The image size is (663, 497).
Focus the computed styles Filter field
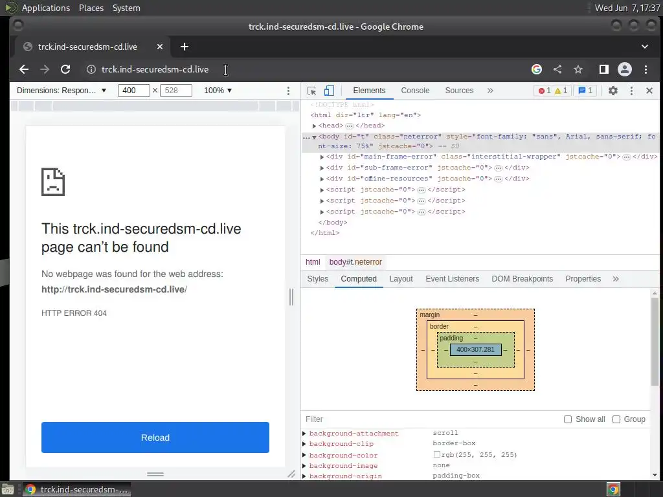[431, 419]
